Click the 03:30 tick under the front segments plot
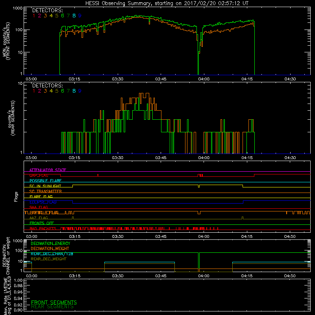This screenshot has height=315, width=315. [117, 79]
